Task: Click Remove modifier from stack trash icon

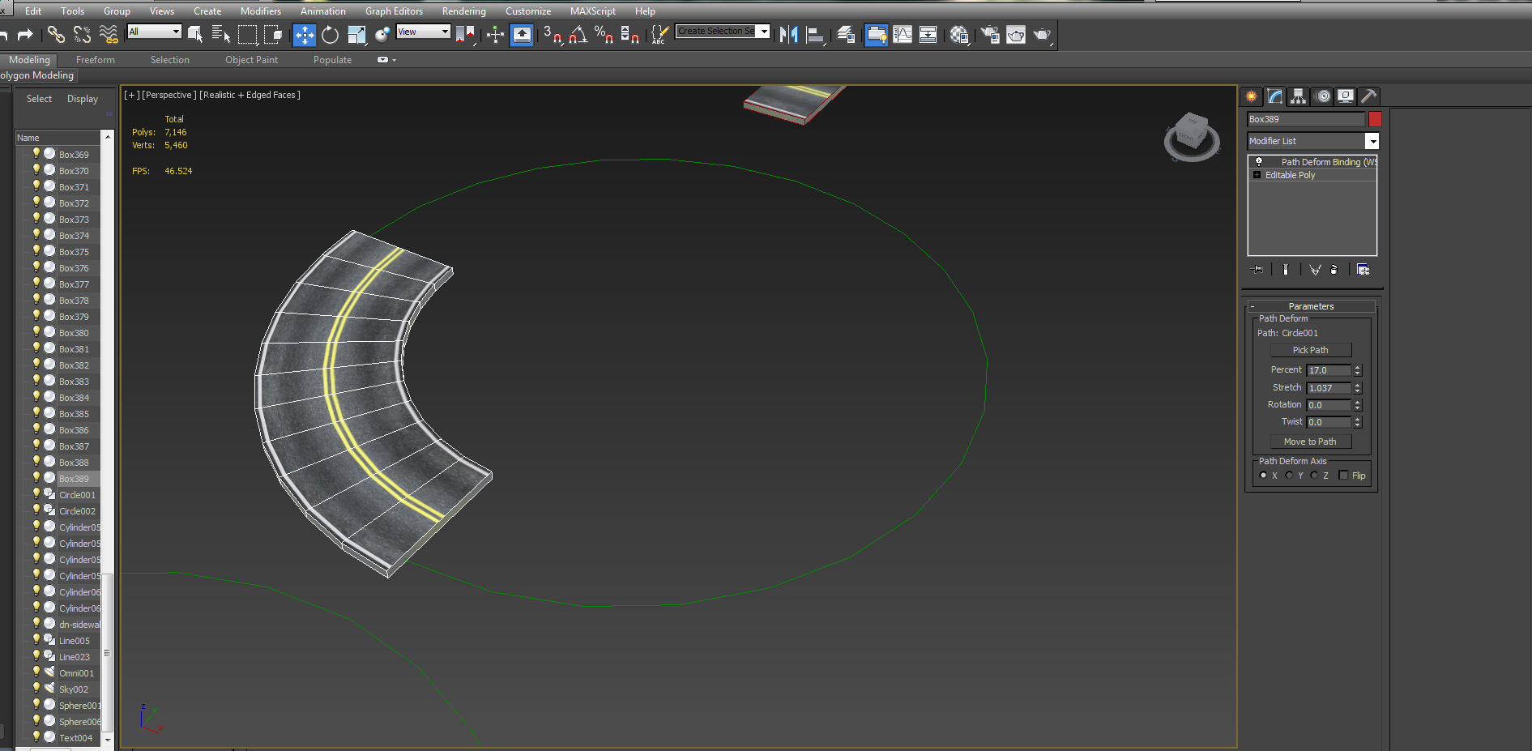Action: coord(1334,270)
